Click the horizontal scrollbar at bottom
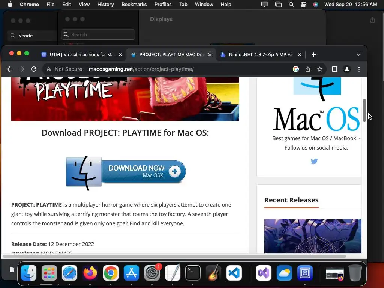 [x=174, y=256]
